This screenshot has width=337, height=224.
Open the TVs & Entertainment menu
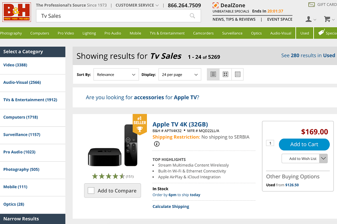(167, 33)
